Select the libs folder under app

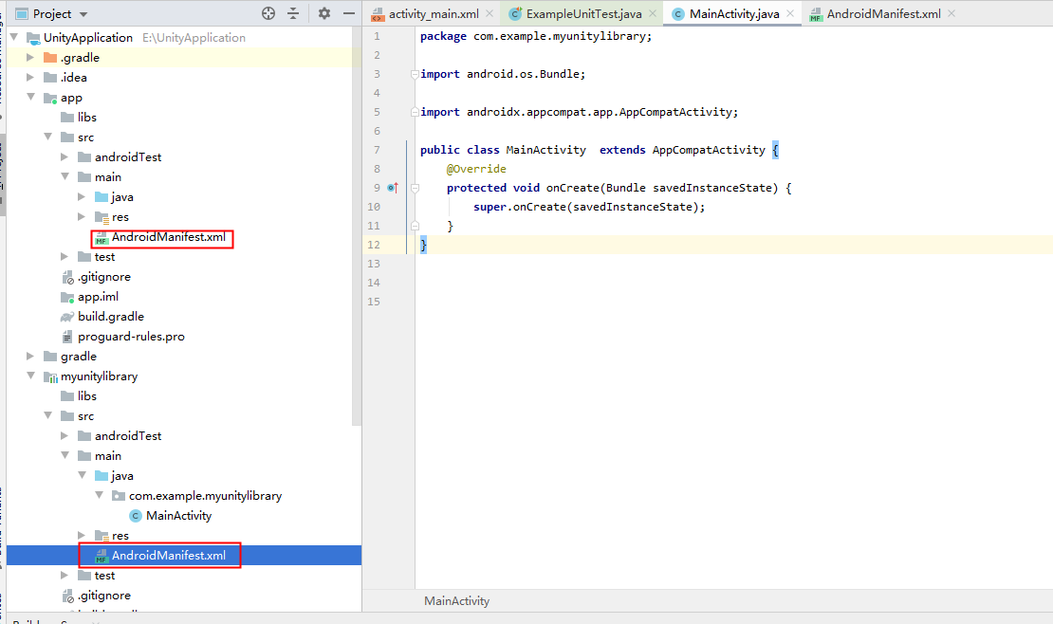pyautogui.click(x=79, y=117)
